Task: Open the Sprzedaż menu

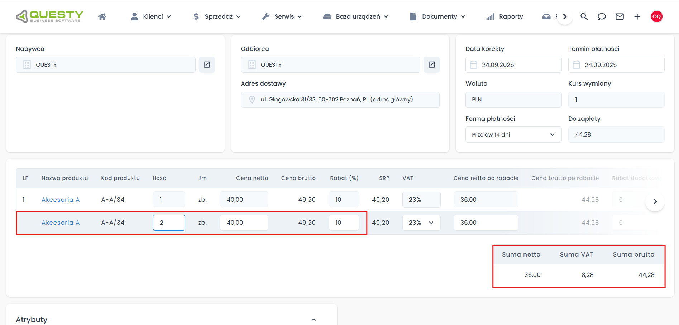Action: click(217, 16)
